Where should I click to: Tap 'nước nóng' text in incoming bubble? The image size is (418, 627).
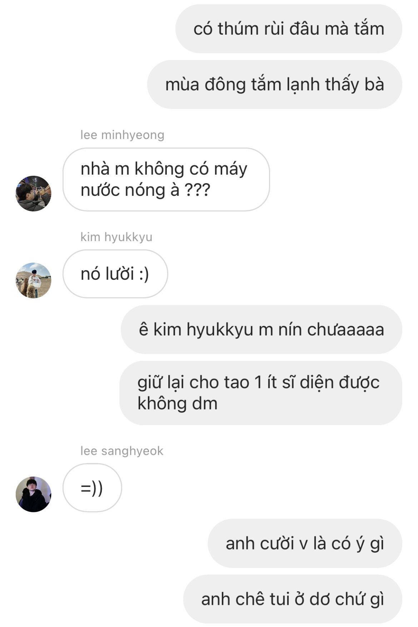(123, 190)
